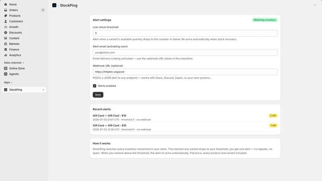This screenshot has width=322, height=181.
Task: Click the 1 left alert badge
Action: coord(273,125)
